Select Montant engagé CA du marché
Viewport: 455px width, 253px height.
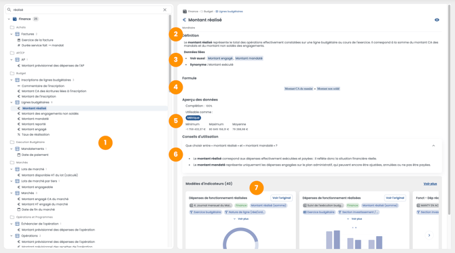click(45, 199)
